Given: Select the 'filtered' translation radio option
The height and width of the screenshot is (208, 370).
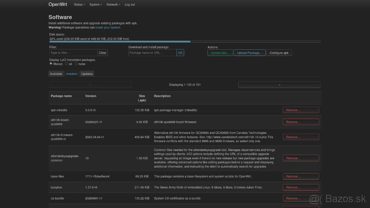Looking at the screenshot, I should coord(51,64).
